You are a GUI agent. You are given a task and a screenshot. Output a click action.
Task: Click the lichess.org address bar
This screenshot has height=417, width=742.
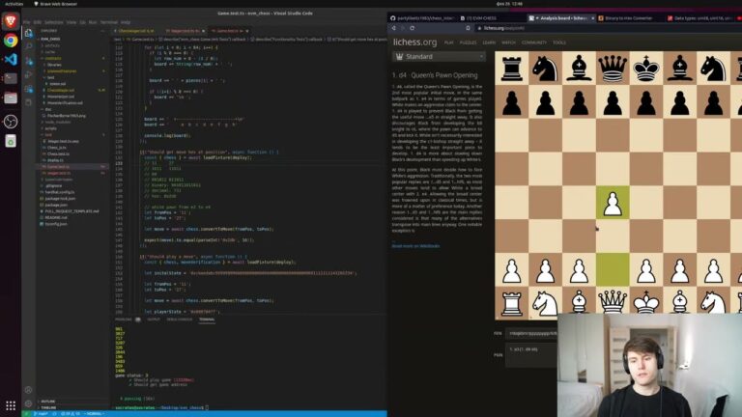pyautogui.click(x=608, y=28)
